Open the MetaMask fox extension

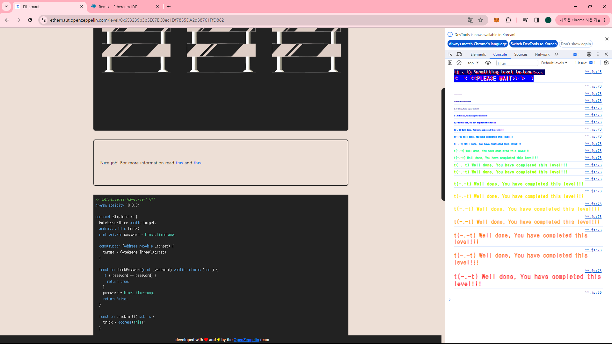pyautogui.click(x=496, y=20)
